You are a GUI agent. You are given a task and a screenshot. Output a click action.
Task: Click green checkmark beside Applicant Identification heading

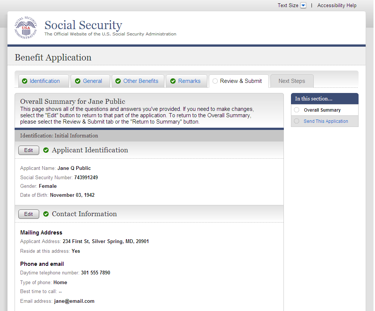(46, 150)
